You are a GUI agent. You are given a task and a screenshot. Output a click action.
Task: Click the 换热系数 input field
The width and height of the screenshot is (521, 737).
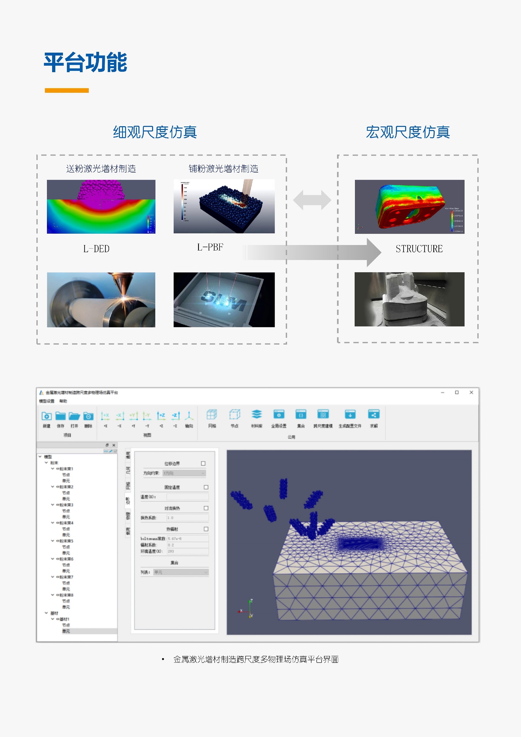point(188,518)
